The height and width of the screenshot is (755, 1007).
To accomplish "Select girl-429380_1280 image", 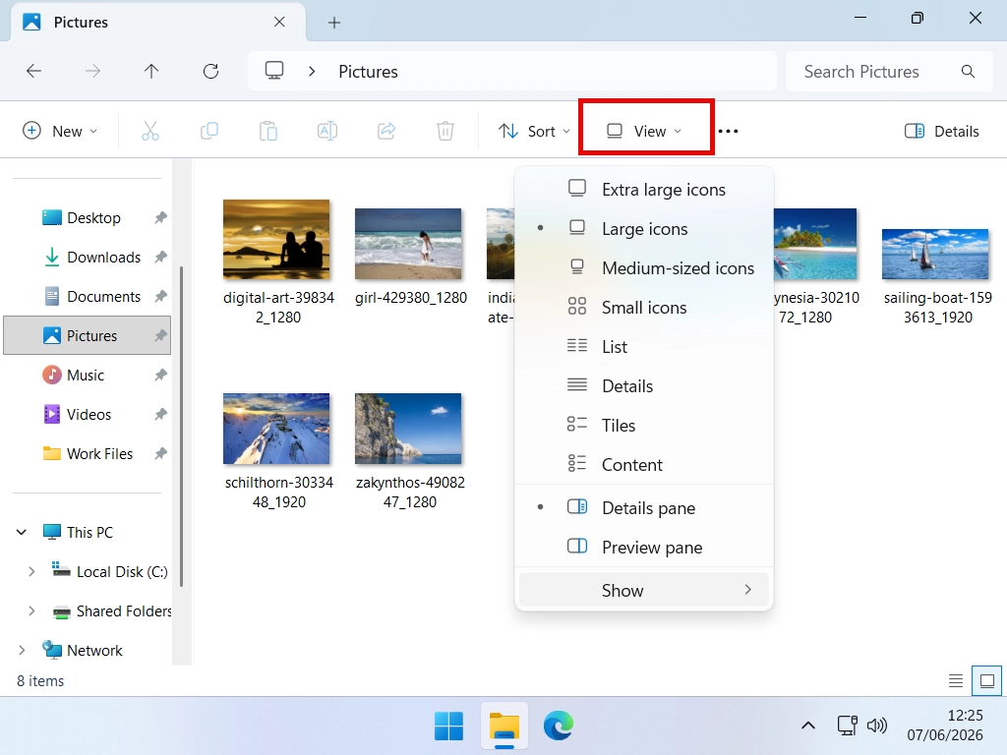I will point(408,244).
